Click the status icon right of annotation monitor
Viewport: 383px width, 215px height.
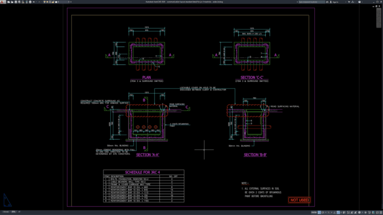(369, 213)
